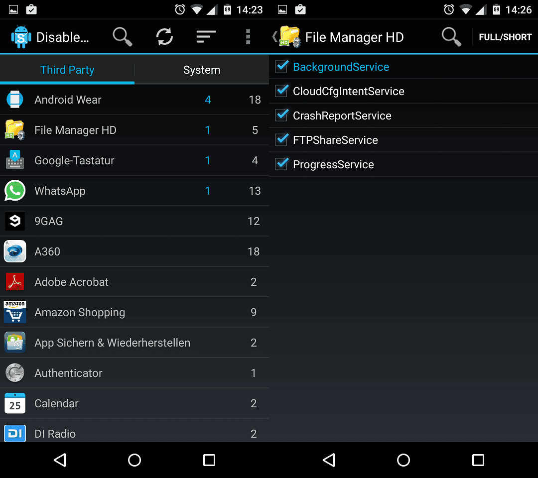Switch to the Third Party tab
Screen dimensions: 538x478
[x=67, y=70]
